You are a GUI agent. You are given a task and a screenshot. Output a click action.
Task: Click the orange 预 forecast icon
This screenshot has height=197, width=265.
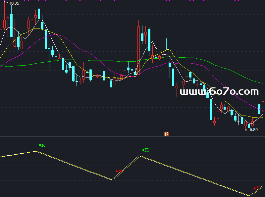point(167,134)
